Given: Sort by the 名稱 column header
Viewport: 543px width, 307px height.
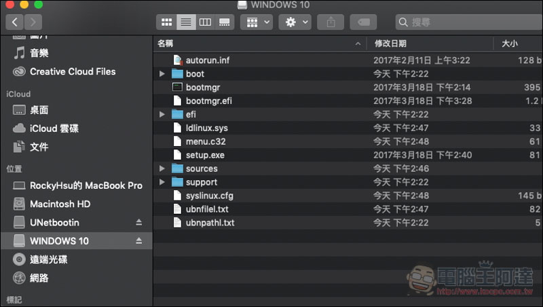Looking at the screenshot, I should (260, 43).
